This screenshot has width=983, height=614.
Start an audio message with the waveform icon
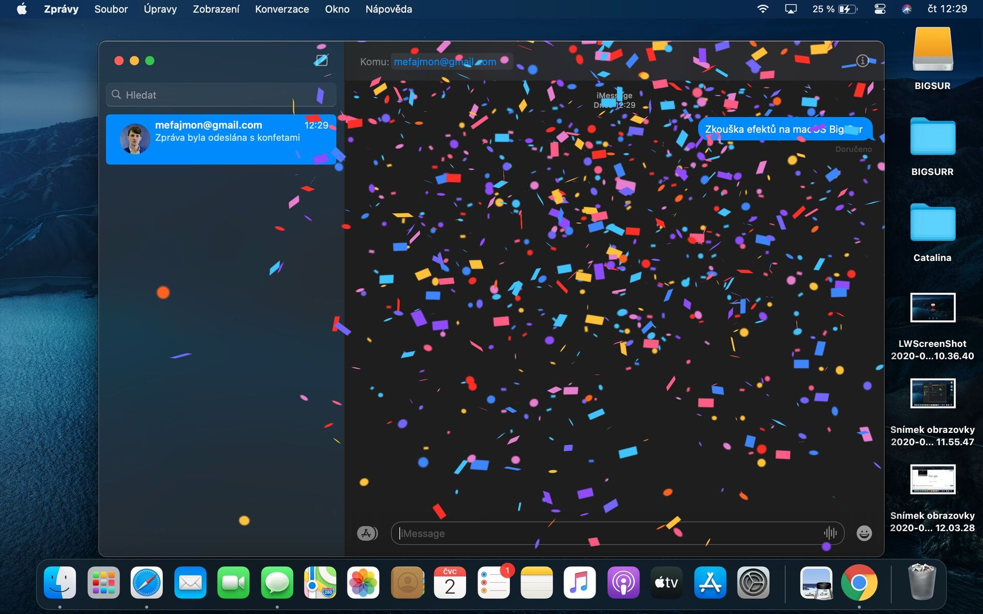click(829, 533)
